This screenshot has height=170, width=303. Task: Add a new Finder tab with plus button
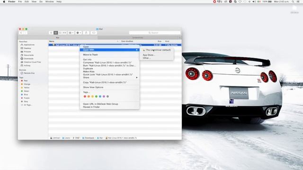pyautogui.click(x=180, y=38)
